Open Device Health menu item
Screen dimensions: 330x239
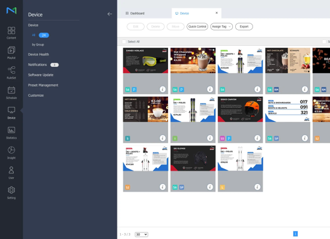pos(39,54)
